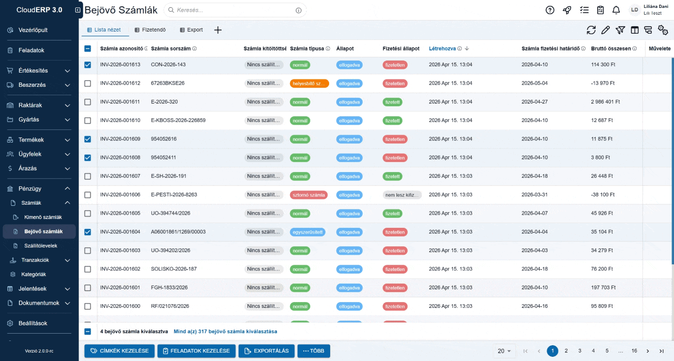Open the column layout configuration icon
The image size is (674, 361).
point(635,30)
